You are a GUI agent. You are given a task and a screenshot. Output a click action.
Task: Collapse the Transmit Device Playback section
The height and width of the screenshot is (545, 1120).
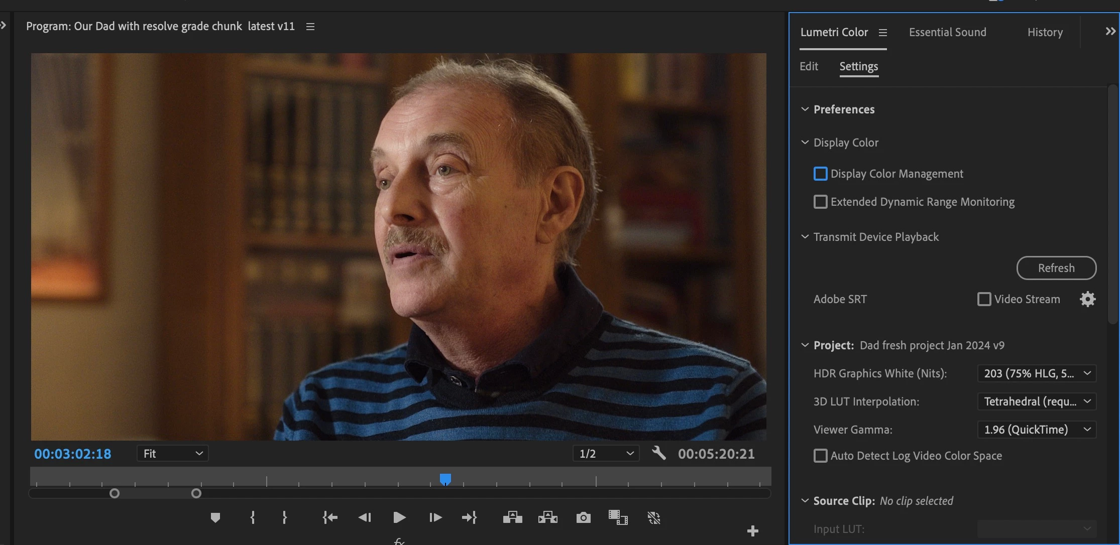pos(805,237)
